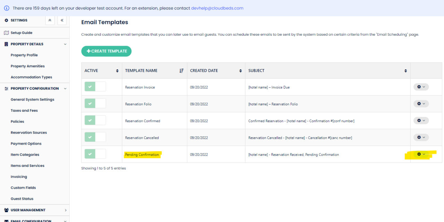Collapse the sidebar with the double-left chevron

62,20
